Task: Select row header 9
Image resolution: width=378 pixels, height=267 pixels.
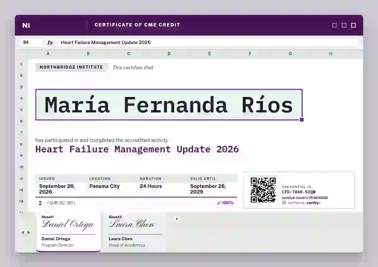Action: pos(21,156)
